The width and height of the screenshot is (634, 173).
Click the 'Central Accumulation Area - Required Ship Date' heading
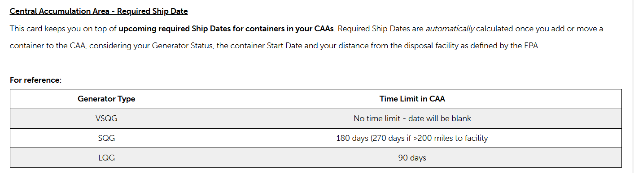[x=99, y=11]
